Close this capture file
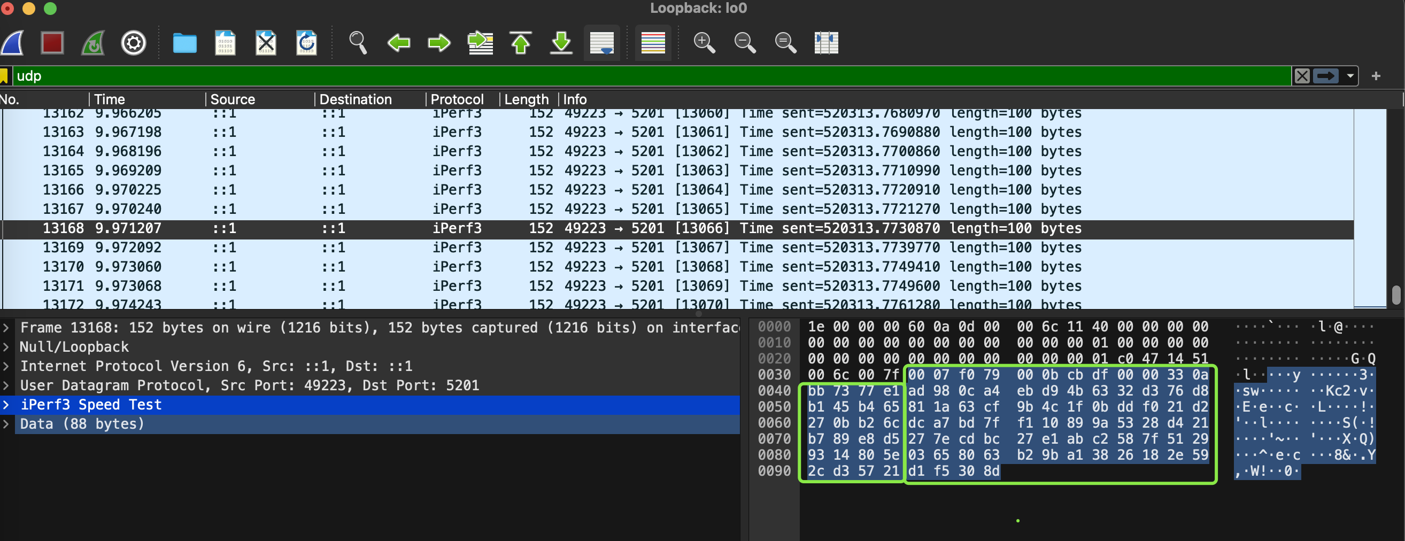This screenshot has height=541, width=1405. pos(266,43)
